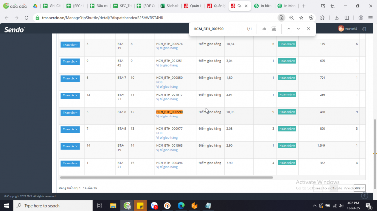Viewport: 377px width, 211px height.
Task: Open Vị trí giao hàng link for HCM_BTH_000590
Action: (x=167, y=117)
